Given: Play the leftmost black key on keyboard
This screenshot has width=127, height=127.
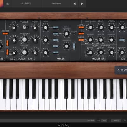Looking at the screenshot, I should click(x=5, y=89).
